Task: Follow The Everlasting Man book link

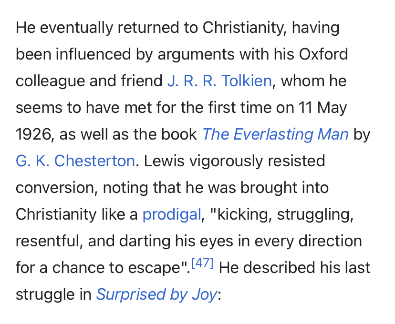Action: pos(275,134)
